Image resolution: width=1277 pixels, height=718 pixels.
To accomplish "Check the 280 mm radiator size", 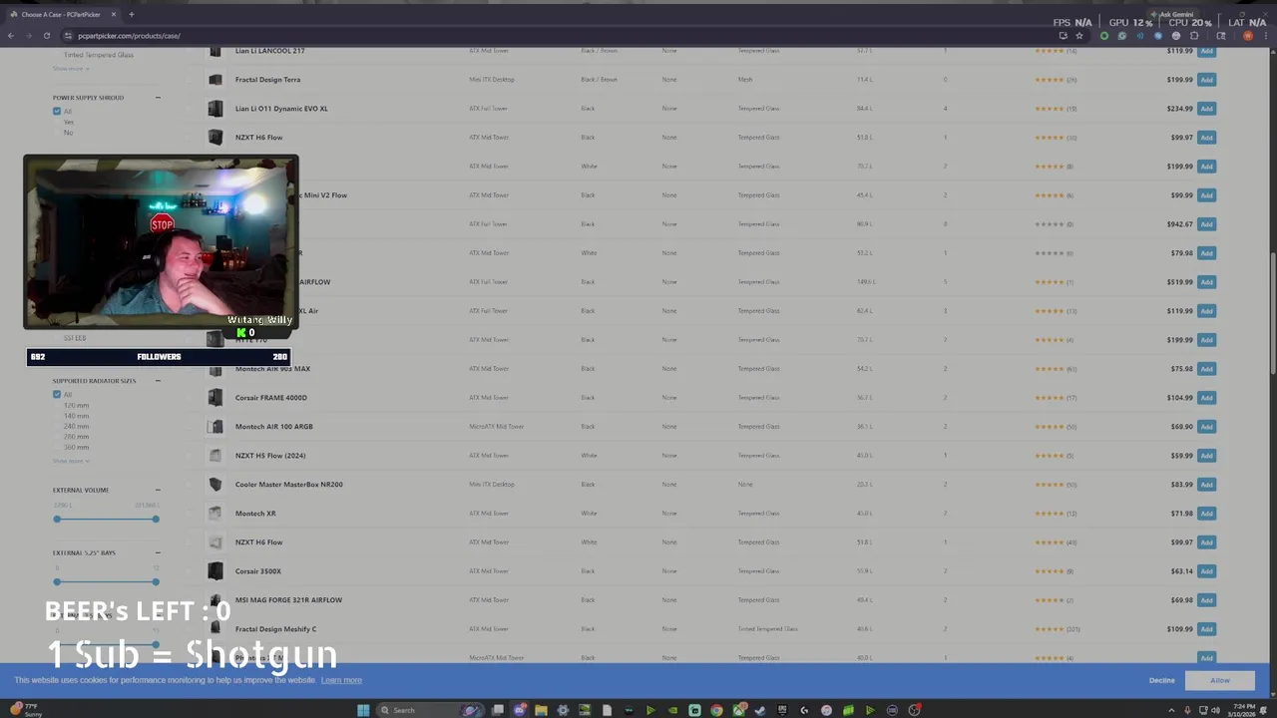I will [76, 437].
